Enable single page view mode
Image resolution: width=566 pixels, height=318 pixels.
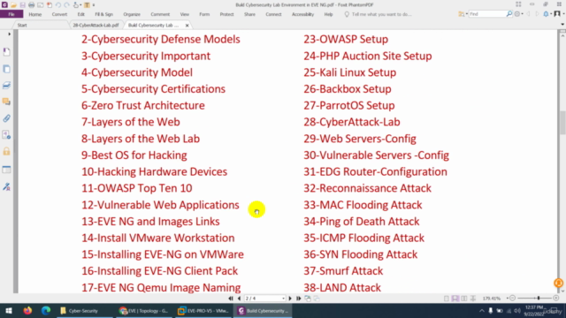pos(447,299)
